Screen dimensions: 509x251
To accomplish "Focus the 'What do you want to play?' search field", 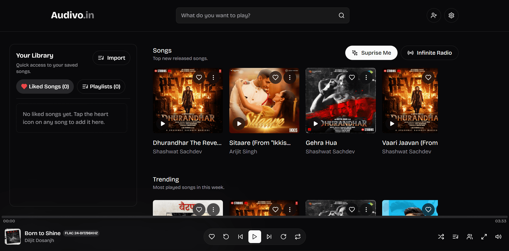I will [x=263, y=15].
